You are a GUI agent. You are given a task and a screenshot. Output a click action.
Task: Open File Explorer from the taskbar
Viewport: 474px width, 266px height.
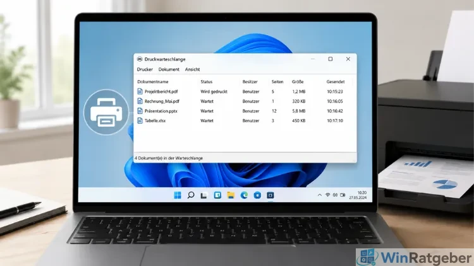[x=231, y=195]
